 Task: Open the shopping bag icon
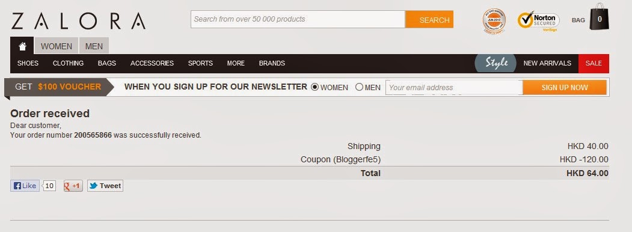pos(600,17)
